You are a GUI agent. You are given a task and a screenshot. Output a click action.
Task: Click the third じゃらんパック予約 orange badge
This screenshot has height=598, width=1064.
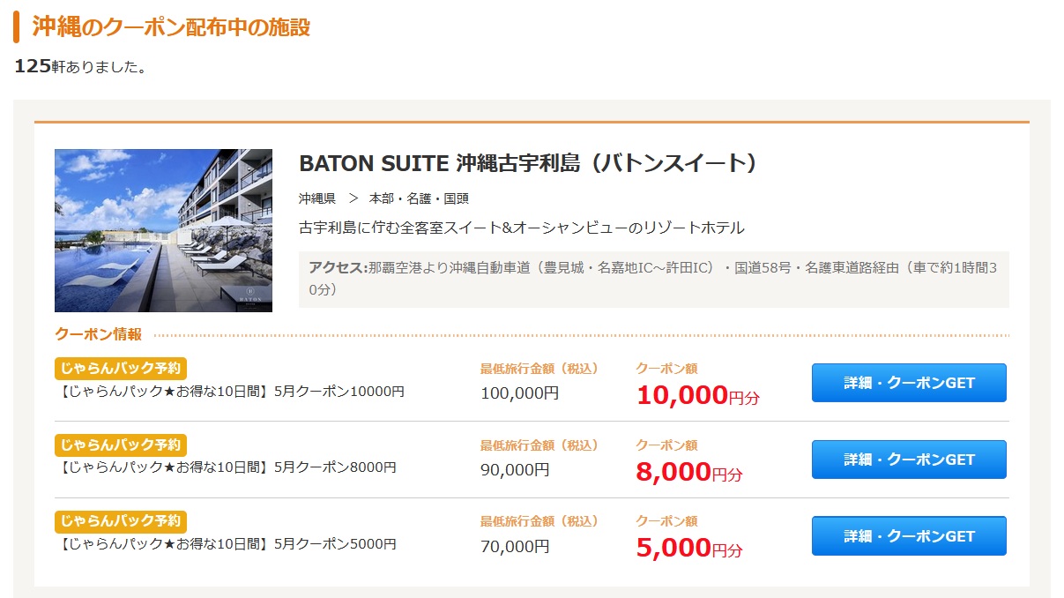click(121, 520)
